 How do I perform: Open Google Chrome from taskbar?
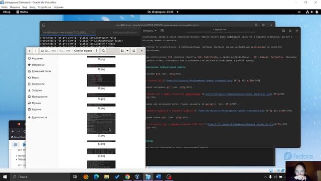pyautogui.click(x=127, y=176)
